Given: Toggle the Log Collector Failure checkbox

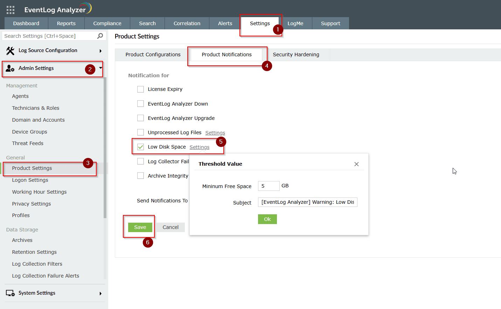Looking at the screenshot, I should (140, 161).
